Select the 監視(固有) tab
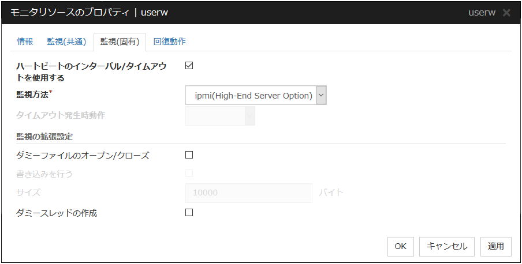The image size is (522, 264). pos(120,42)
